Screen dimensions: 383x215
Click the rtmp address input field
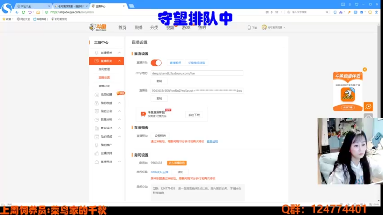pyautogui.click(x=197, y=73)
